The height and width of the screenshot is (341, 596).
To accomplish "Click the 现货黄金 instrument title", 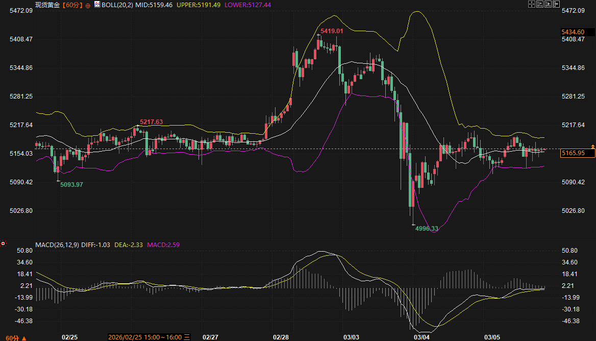I will [47, 5].
